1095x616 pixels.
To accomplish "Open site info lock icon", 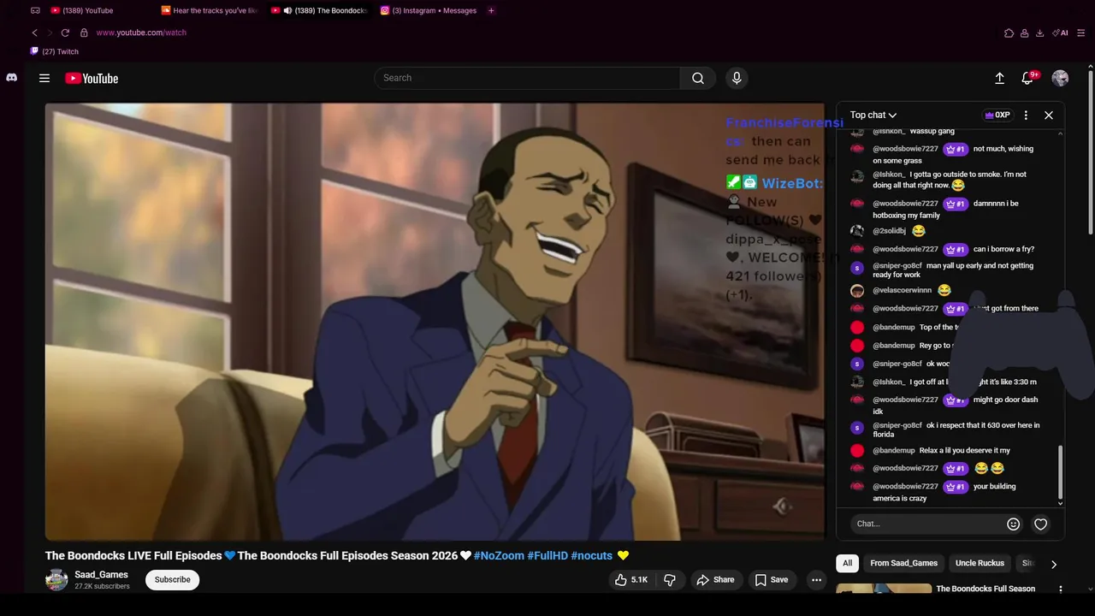I will click(84, 33).
